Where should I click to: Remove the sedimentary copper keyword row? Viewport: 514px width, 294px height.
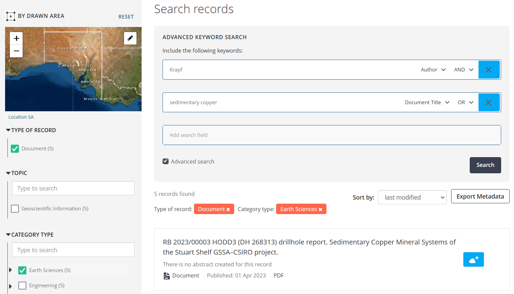coord(489,102)
